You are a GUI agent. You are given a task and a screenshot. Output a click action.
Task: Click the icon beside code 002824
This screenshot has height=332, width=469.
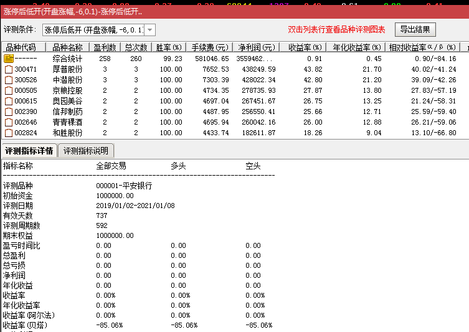9,133
